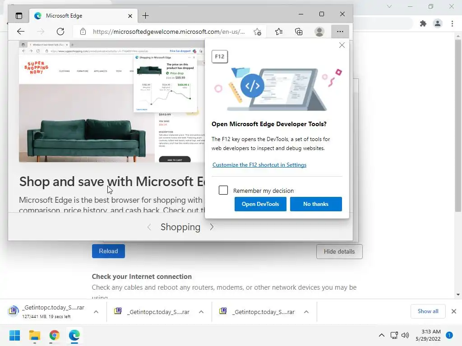Click Check your Internet connection heading
The width and height of the screenshot is (462, 346).
pyautogui.click(x=142, y=277)
